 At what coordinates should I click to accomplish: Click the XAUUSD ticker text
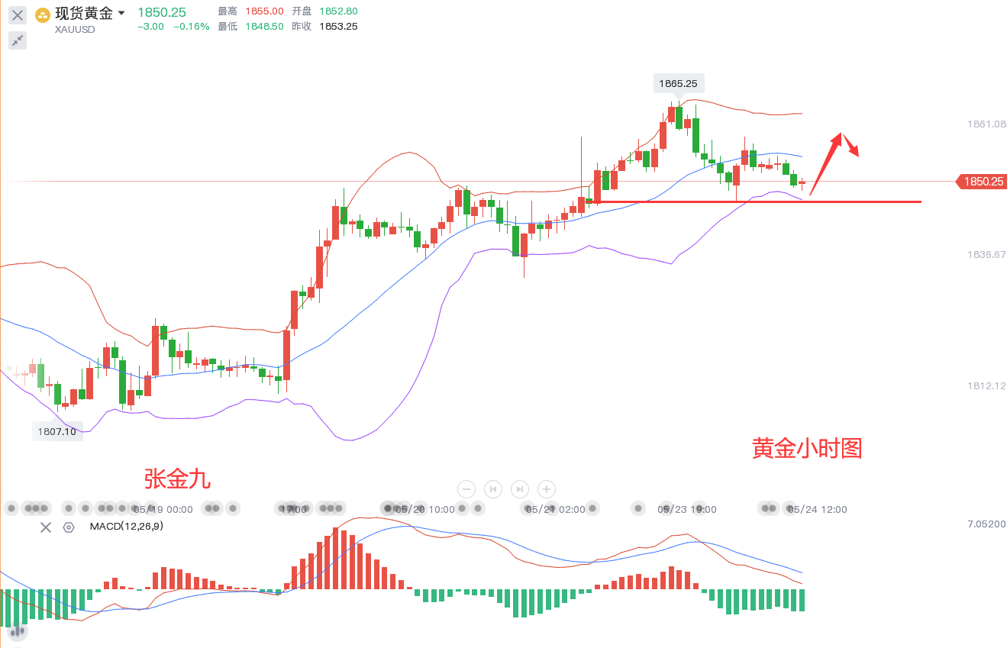coord(75,30)
